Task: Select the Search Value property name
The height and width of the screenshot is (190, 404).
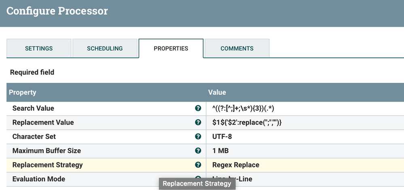Action: coord(33,108)
